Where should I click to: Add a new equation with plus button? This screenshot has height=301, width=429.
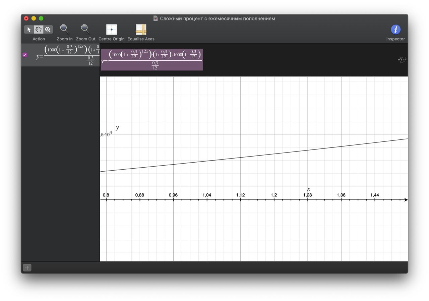[27, 267]
